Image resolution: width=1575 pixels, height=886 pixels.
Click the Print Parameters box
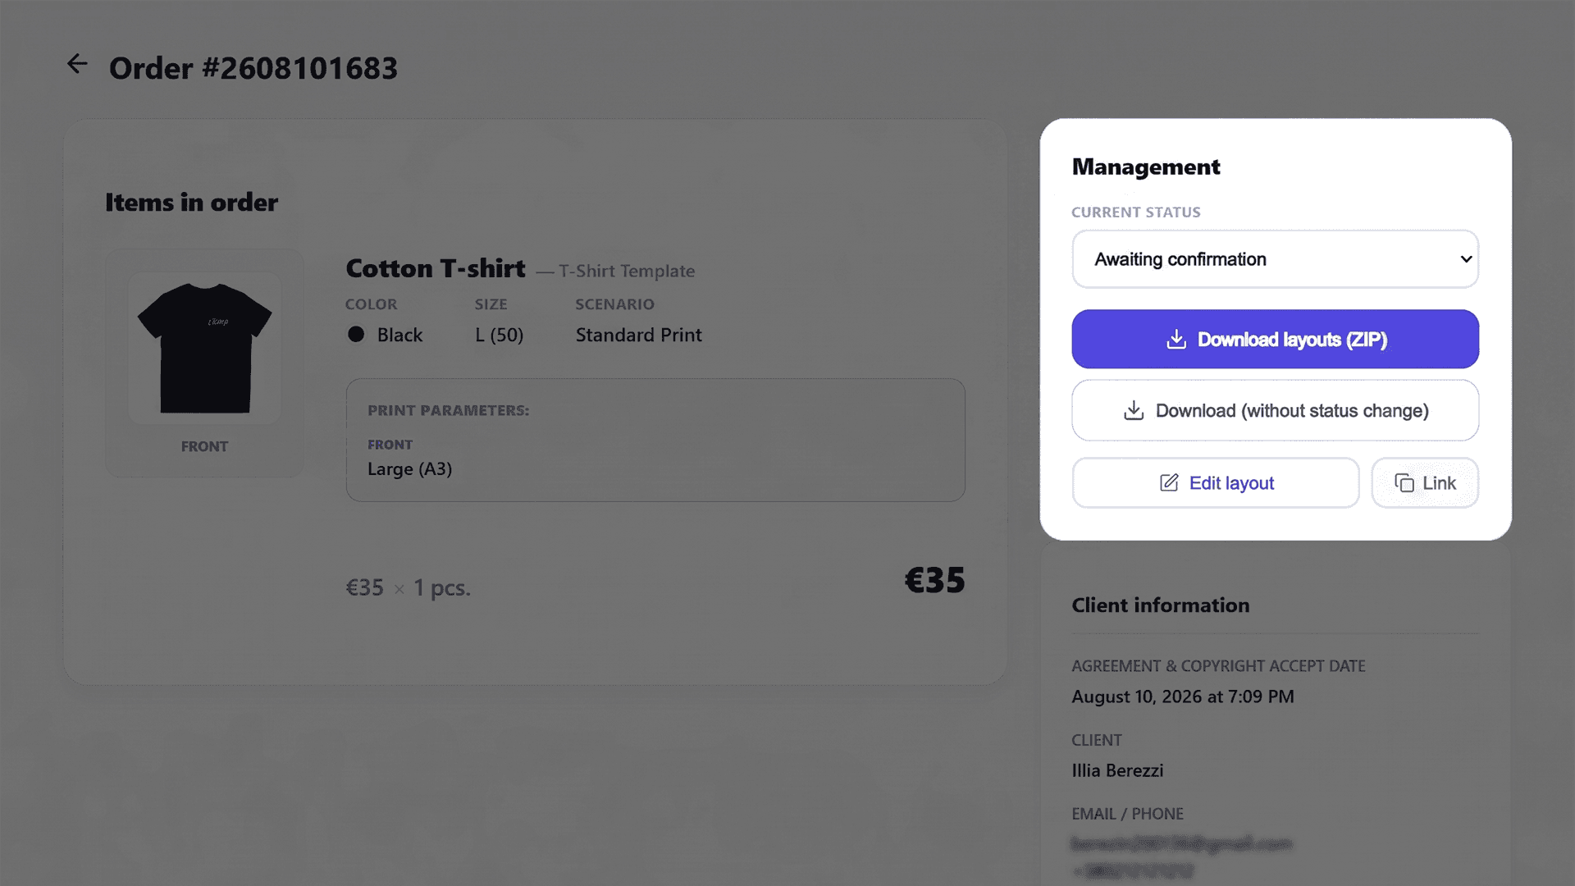click(655, 440)
